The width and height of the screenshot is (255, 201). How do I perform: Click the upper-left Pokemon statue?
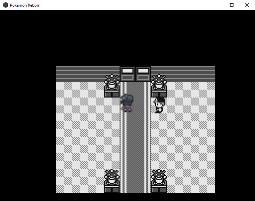(112, 86)
